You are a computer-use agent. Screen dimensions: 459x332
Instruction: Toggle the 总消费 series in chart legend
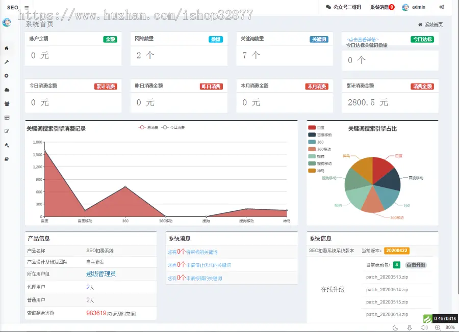click(148, 127)
